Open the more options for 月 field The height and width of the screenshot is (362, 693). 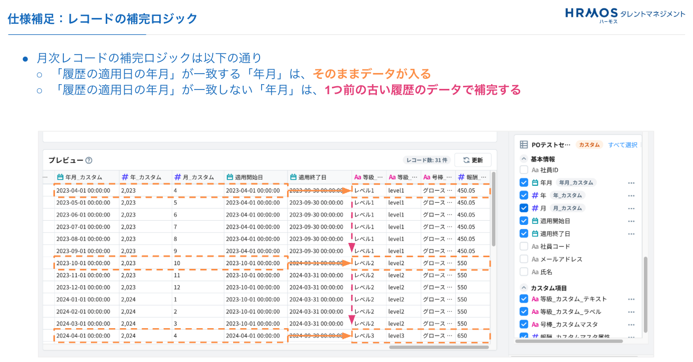631,209
